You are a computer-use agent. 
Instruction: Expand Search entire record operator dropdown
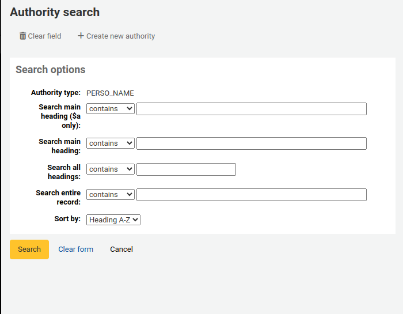(x=111, y=195)
